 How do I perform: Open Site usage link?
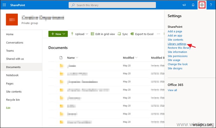(174, 60)
